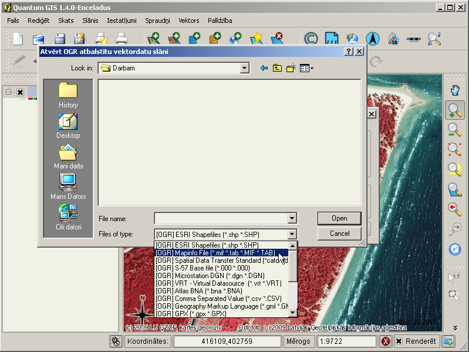Click the New Project toolbar icon
Image resolution: width=469 pixels, height=352 pixels.
[18, 39]
